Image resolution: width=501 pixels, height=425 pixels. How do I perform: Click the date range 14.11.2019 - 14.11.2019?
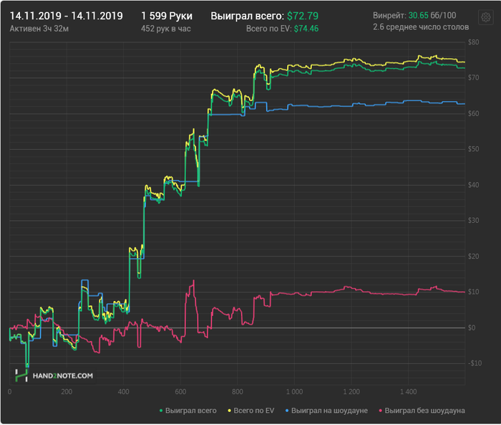tap(66, 16)
